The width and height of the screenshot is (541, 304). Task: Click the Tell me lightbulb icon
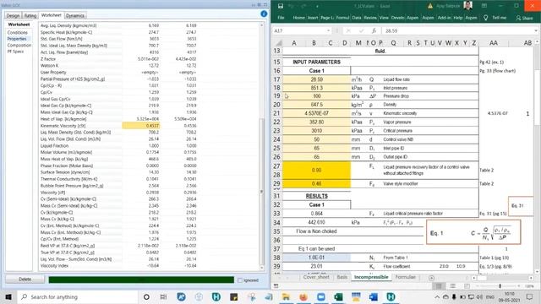coord(486,18)
